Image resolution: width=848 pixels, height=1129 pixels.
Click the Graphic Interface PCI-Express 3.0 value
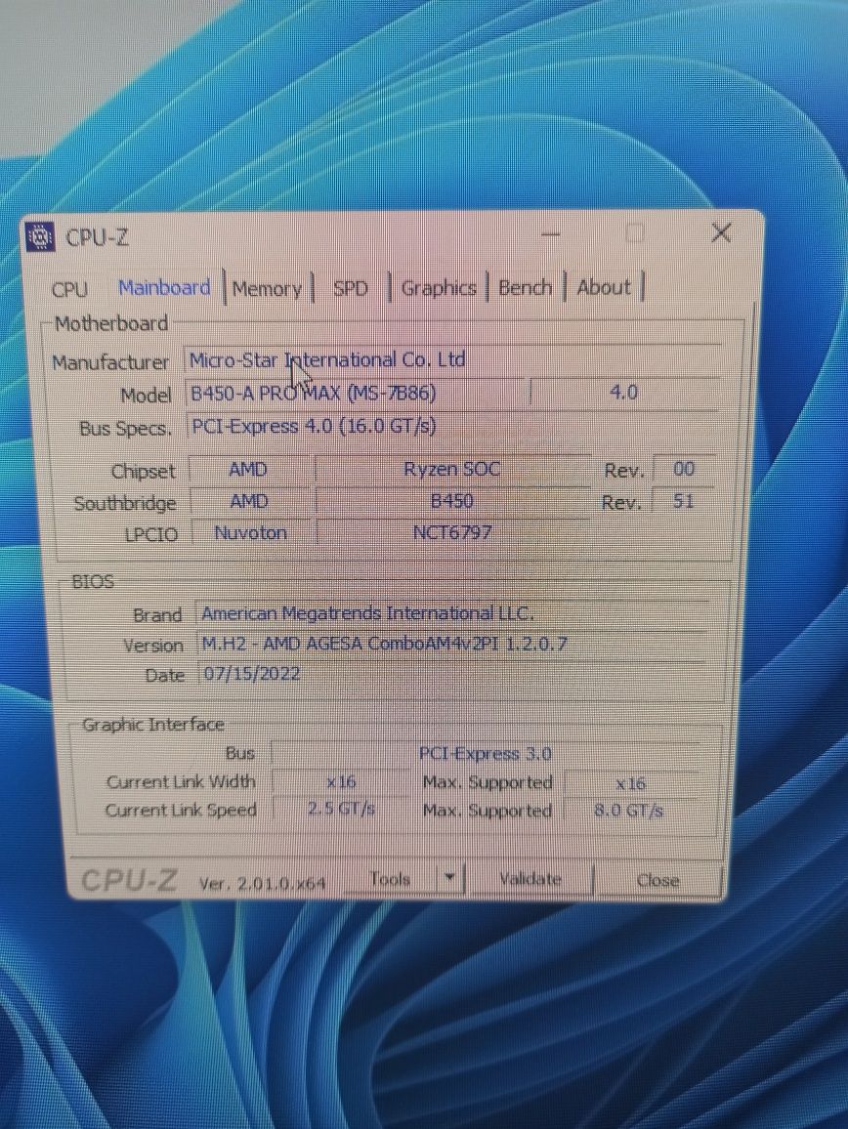tap(485, 754)
